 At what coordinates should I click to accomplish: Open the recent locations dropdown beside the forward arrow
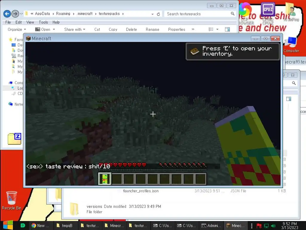(x=21, y=14)
